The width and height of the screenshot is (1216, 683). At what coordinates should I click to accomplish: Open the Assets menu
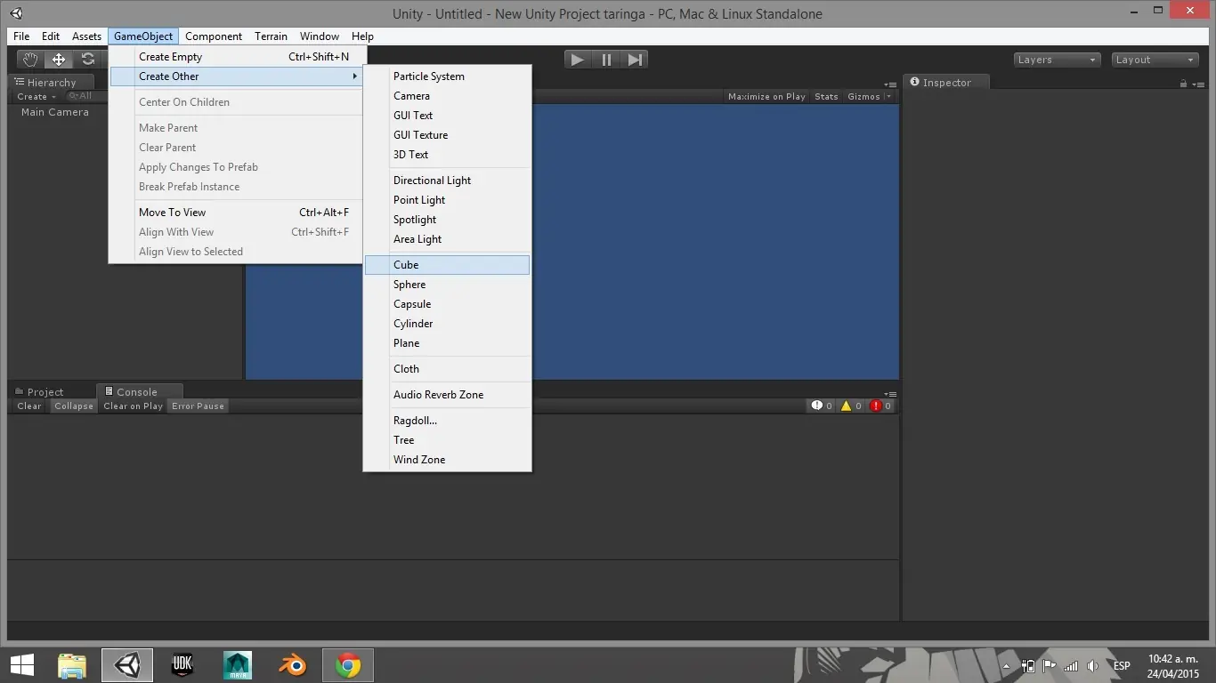pyautogui.click(x=86, y=36)
